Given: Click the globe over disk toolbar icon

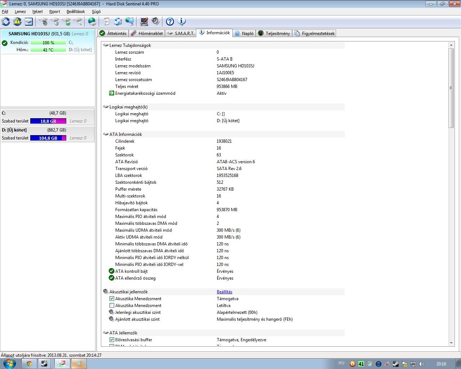Looking at the screenshot, I should (92, 22).
